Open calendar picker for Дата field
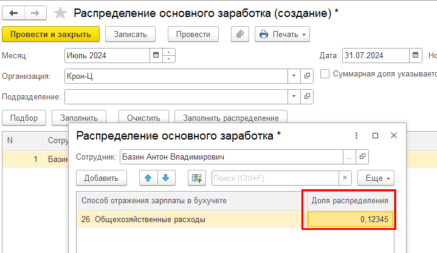This screenshot has height=253, width=437. tap(415, 55)
